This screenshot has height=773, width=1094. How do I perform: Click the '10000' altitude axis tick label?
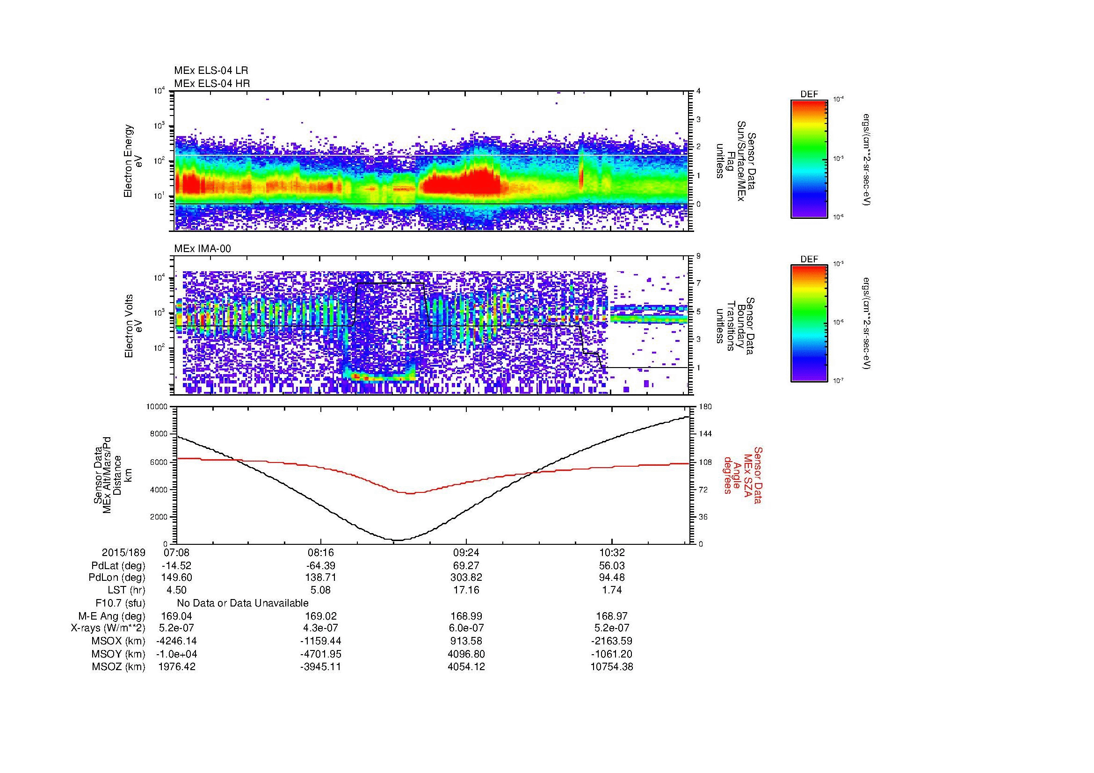(157, 407)
